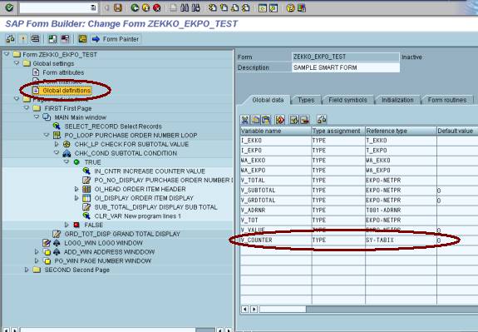The height and width of the screenshot is (332, 478).
Task: Click the First Page navigation icon
Action: click(213, 7)
